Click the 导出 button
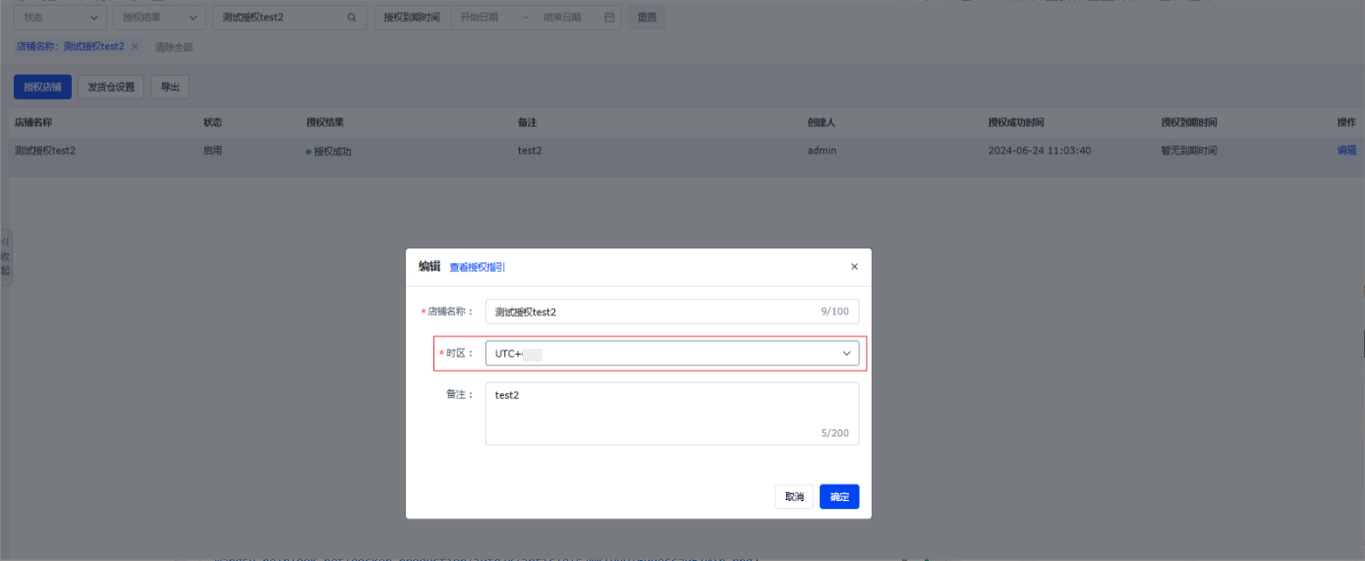Screen dimensions: 1365x561 coord(170,86)
